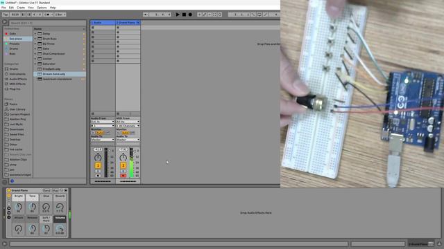Image resolution: width=444 pixels, height=249 pixels.
Task: Toggle browser visibility with the triangle icon
Action: click(x=5, y=22)
